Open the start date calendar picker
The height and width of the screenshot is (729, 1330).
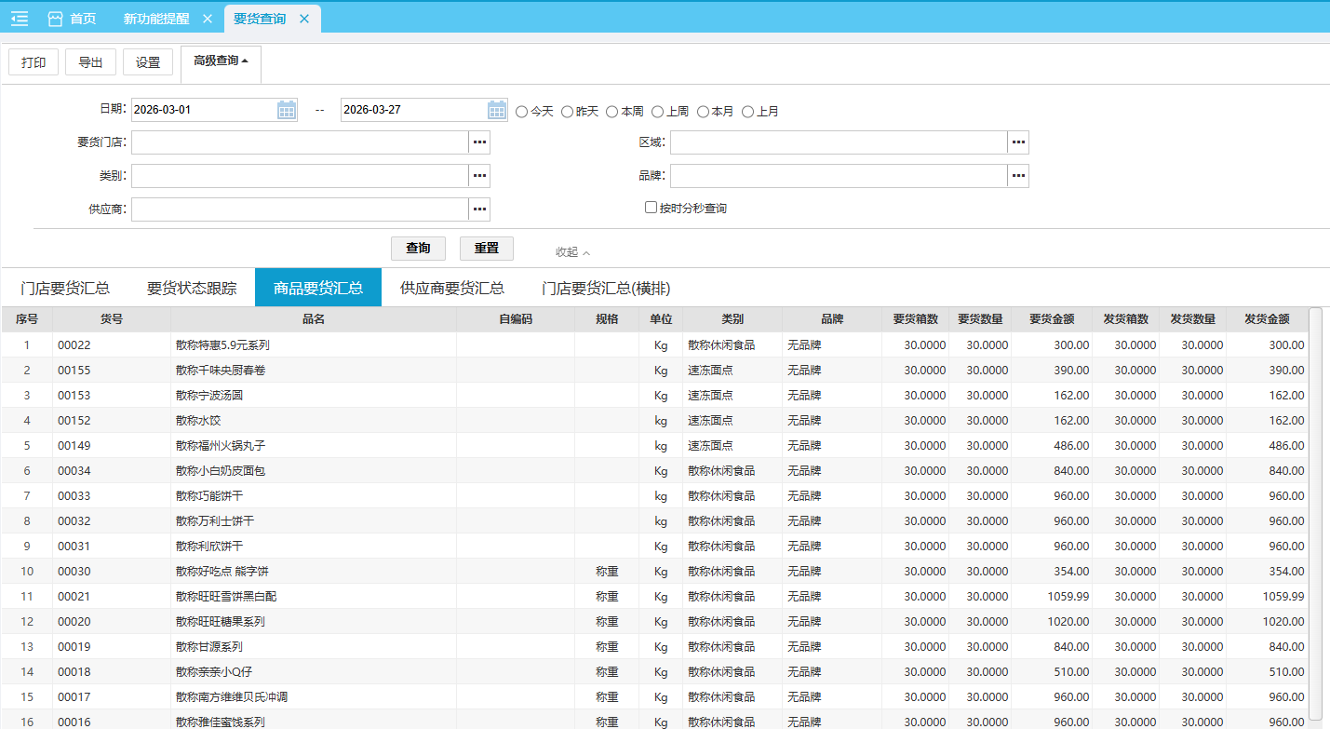(x=287, y=110)
